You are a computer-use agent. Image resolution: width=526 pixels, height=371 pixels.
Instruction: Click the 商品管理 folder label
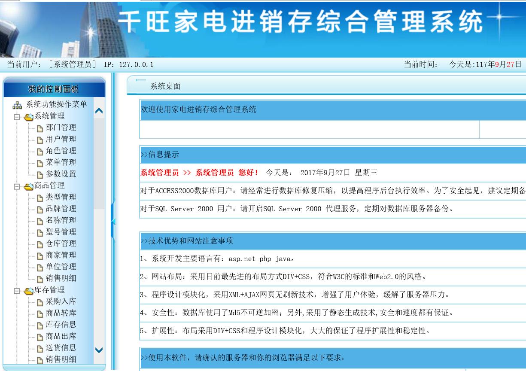(49, 185)
